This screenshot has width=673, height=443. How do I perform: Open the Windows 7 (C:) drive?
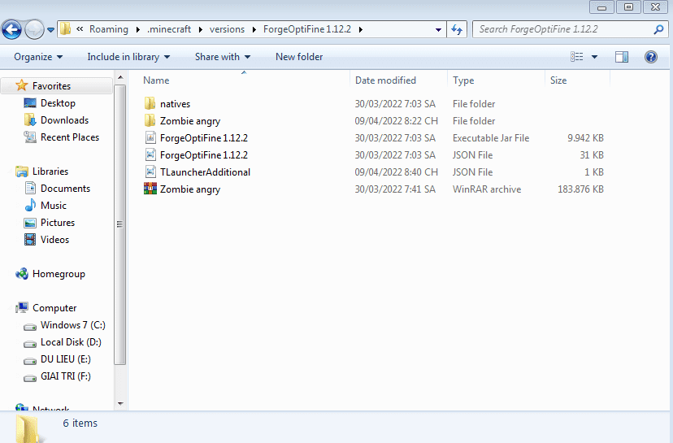(73, 325)
